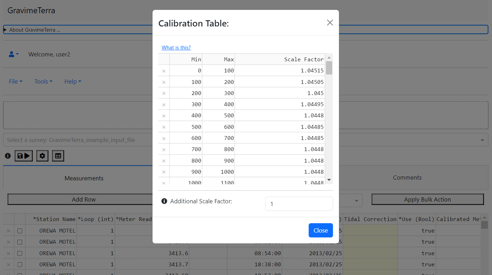Click the *Loop (int) column header
492x275 pixels.
tap(95, 219)
